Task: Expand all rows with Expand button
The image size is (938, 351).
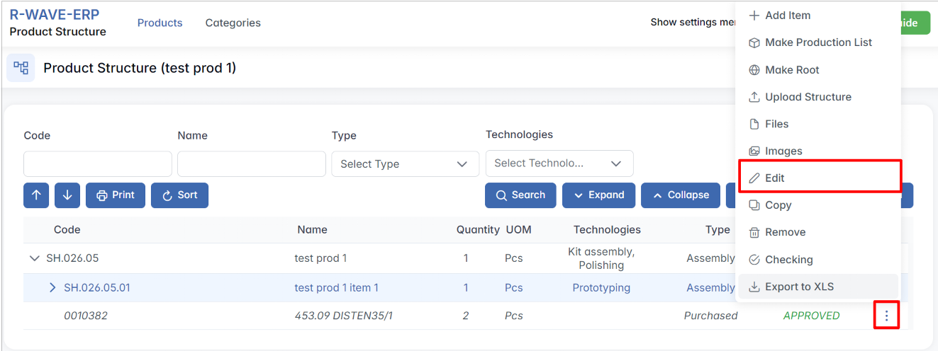Action: coord(598,195)
